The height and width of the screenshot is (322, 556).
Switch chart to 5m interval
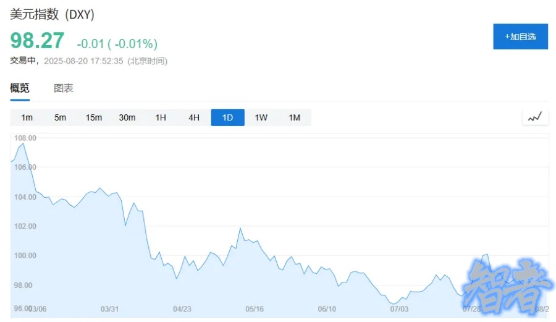pos(60,117)
